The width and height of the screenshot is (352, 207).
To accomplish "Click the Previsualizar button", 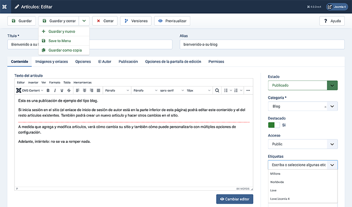I will coord(172,21).
